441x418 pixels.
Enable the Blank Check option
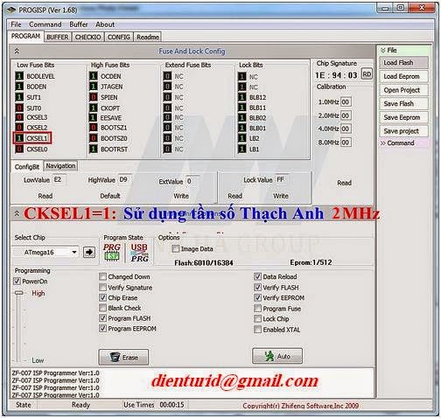pos(102,308)
